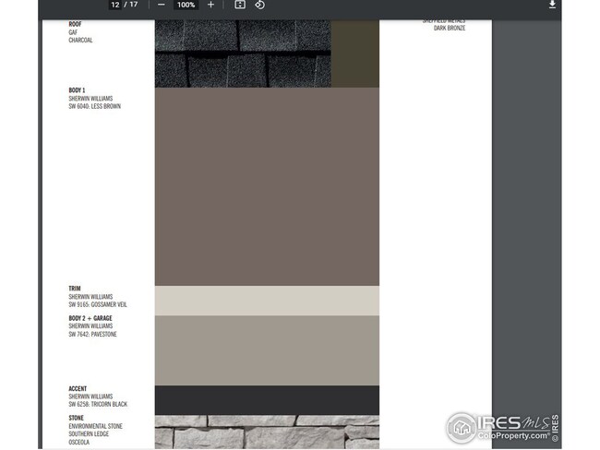
Task: Select the Pavestone body 2 swatch
Action: [x=267, y=350]
